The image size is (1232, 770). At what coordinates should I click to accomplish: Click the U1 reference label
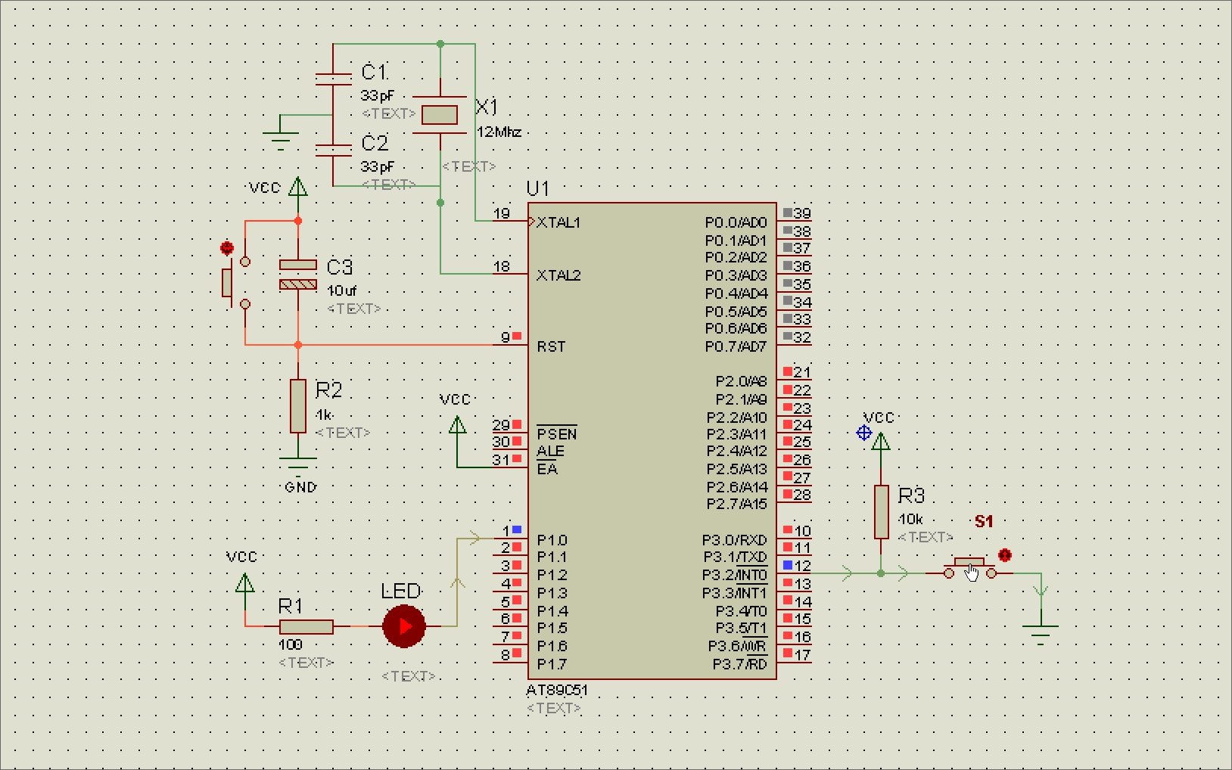[538, 188]
